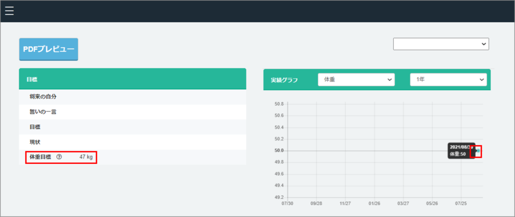Viewport: 515px width, 217px height.
Task: Open the 1年 period dropdown
Action: [448, 80]
